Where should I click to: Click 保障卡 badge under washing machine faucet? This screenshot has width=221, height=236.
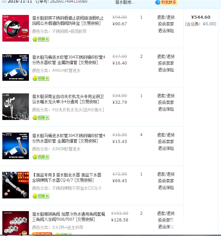tap(41, 118)
